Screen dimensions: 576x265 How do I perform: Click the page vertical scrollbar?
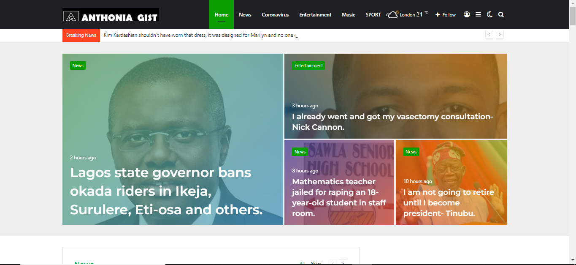573,132
